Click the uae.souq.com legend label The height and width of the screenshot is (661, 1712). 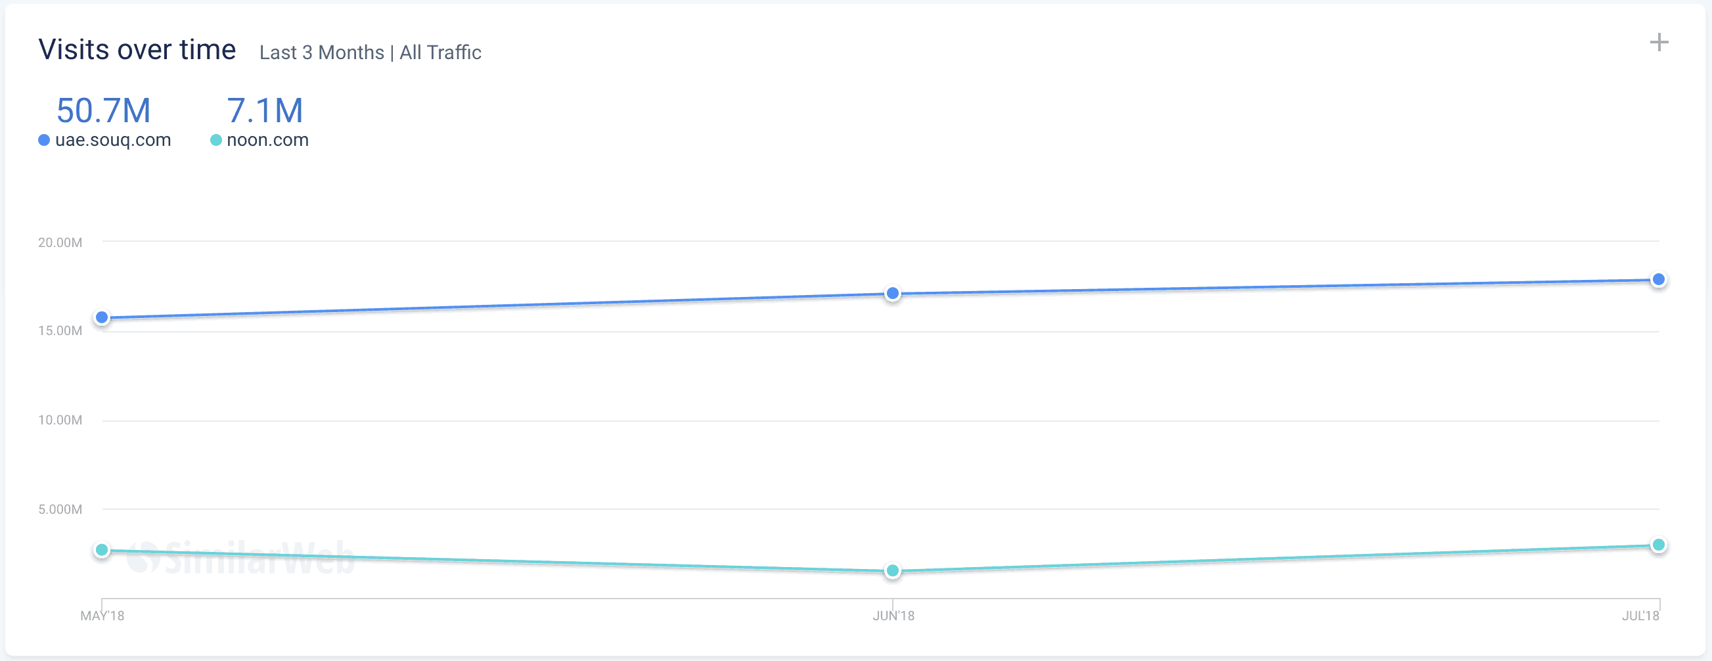tap(113, 140)
